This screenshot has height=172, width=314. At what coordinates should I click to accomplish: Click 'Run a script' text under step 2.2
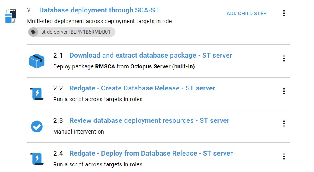pyautogui.click(x=98, y=99)
